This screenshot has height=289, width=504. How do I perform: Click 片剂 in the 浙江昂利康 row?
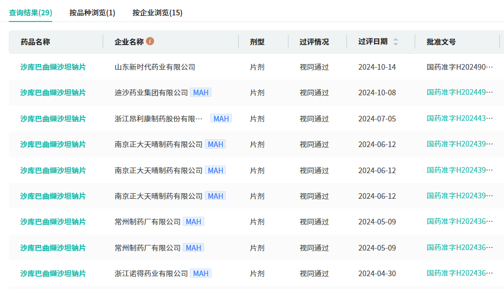[257, 119]
